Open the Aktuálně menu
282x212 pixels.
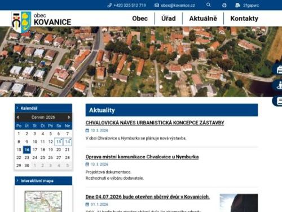[203, 19]
